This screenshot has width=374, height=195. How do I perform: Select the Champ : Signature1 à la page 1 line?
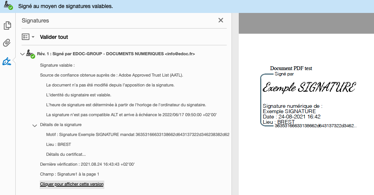point(70,174)
